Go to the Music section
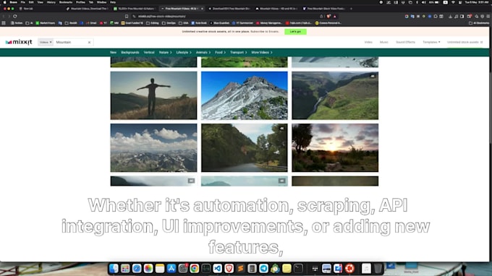Image resolution: width=492 pixels, height=276 pixels. [x=383, y=42]
